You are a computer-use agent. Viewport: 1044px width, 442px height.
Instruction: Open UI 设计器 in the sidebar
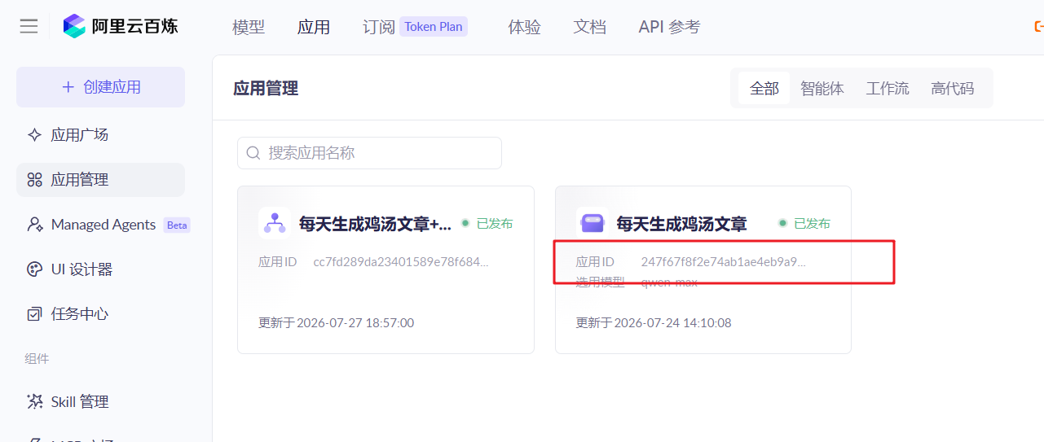[x=100, y=269]
